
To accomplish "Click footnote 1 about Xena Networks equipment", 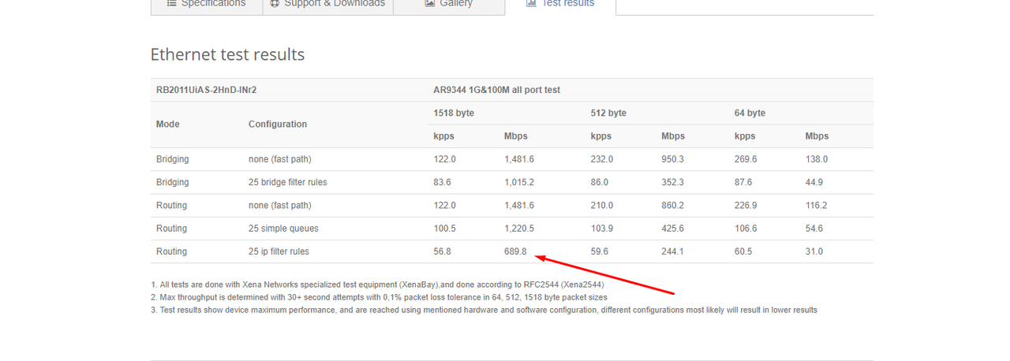I will (377, 284).
